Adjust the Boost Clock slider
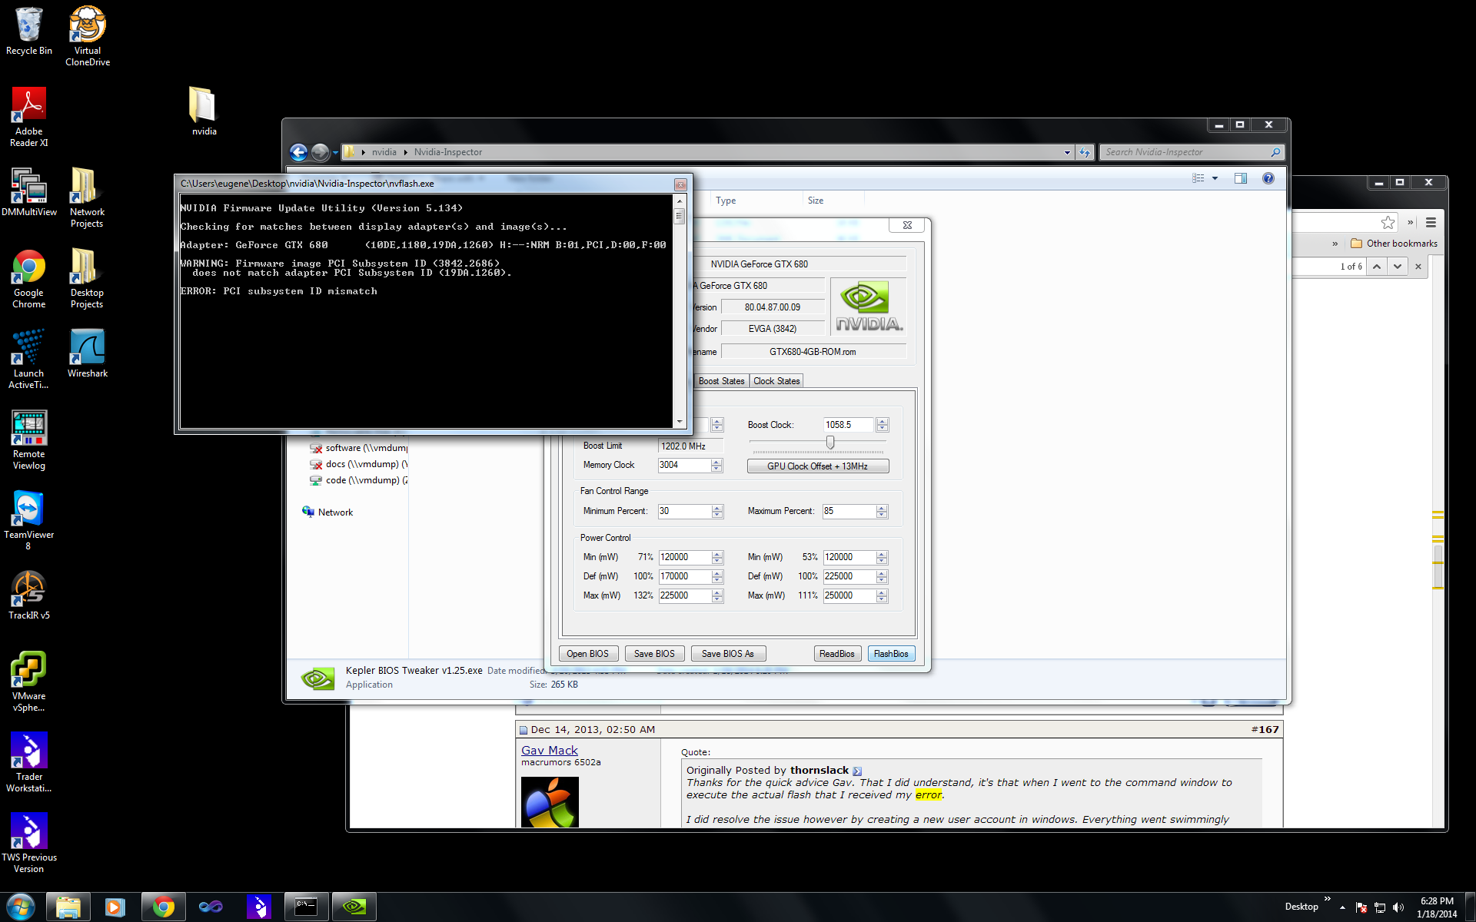This screenshot has width=1476, height=922. pos(830,443)
